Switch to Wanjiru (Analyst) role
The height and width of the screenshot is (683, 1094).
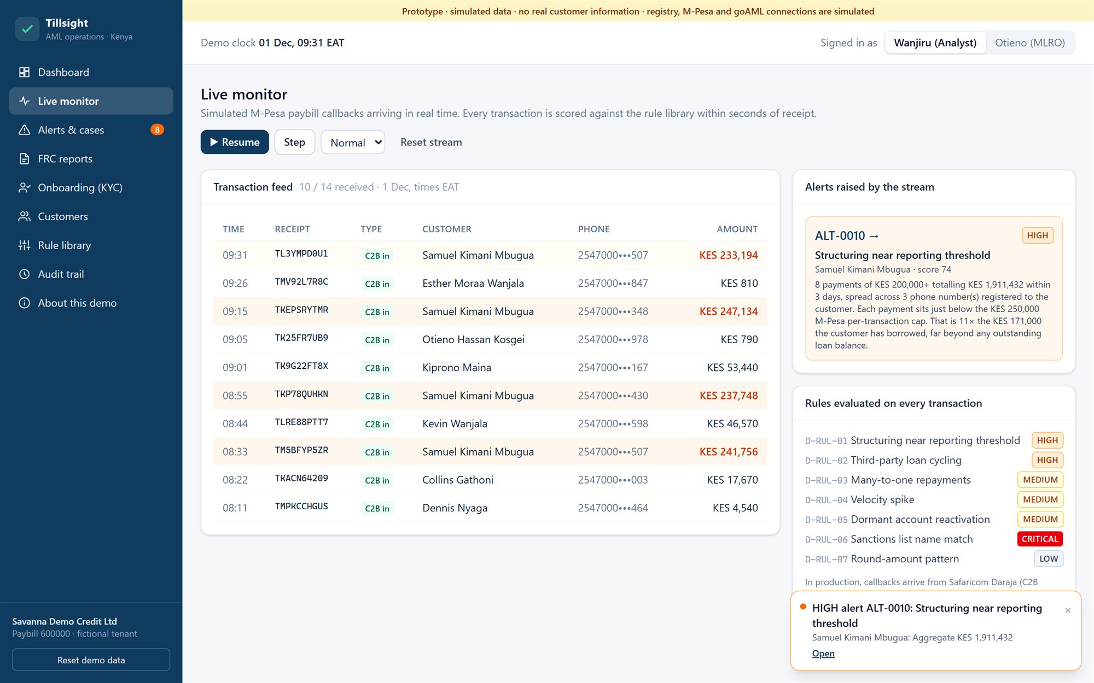tap(935, 43)
